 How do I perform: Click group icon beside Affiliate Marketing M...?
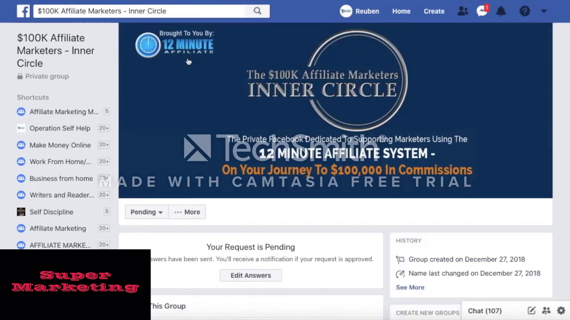(21, 112)
